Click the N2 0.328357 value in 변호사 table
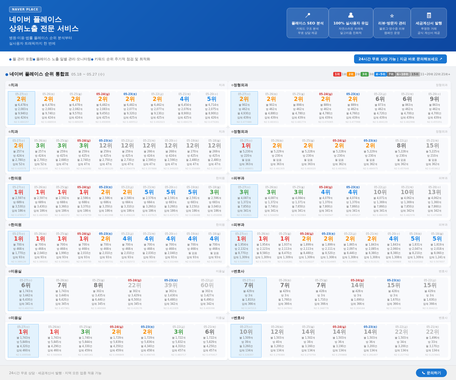 tap(246, 355)
